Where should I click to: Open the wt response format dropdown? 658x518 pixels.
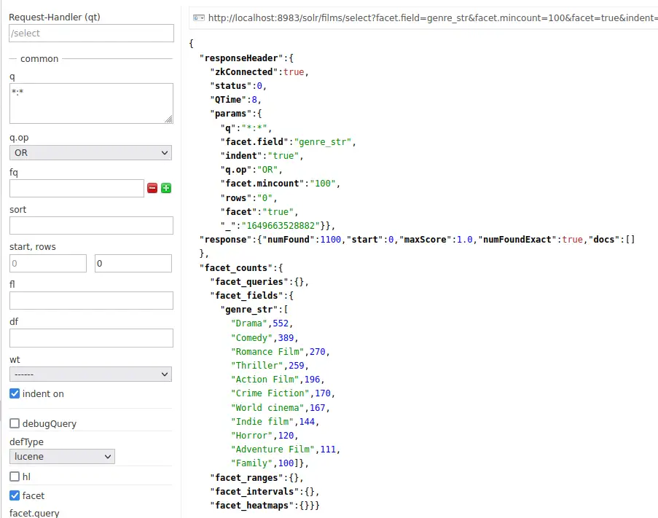(x=90, y=374)
